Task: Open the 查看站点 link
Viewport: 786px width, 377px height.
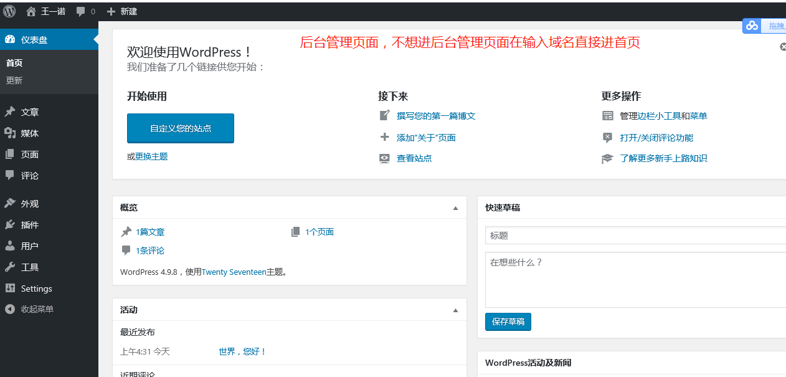Action: (414, 158)
